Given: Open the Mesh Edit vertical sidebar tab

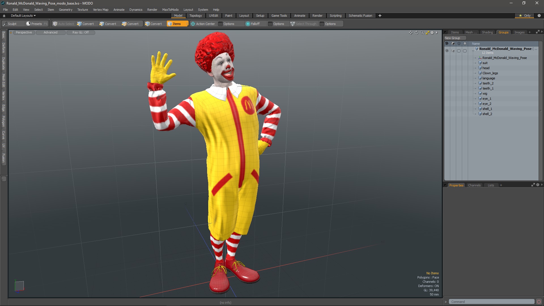Looking at the screenshot, I should coord(3,81).
